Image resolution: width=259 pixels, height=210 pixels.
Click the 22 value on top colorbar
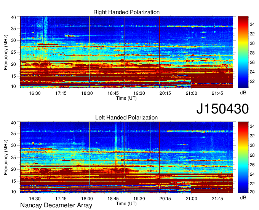click(252, 81)
